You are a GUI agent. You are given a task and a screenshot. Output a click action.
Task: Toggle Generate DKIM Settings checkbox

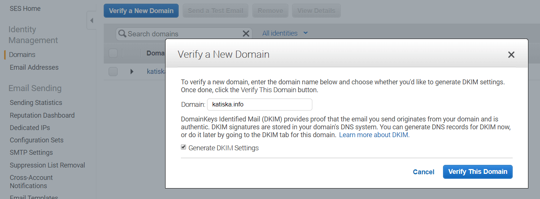183,147
